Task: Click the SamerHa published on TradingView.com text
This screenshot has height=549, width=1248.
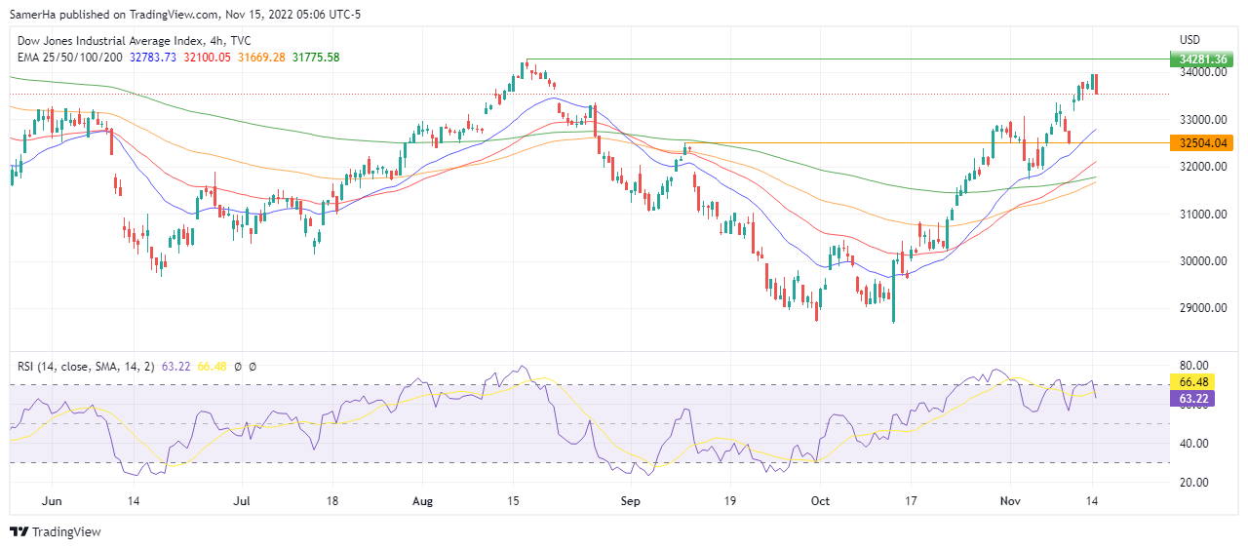Action: coord(132,15)
